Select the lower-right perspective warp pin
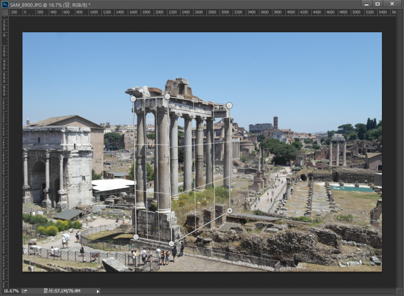 click(x=230, y=210)
